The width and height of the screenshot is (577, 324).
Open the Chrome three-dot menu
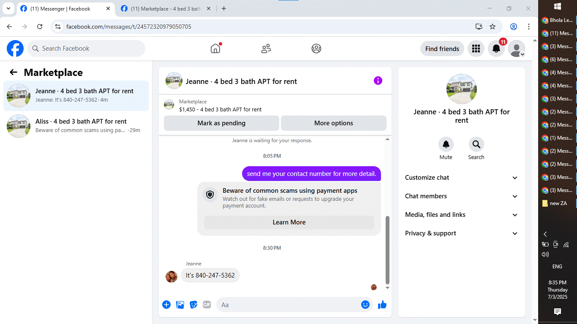coord(529,27)
